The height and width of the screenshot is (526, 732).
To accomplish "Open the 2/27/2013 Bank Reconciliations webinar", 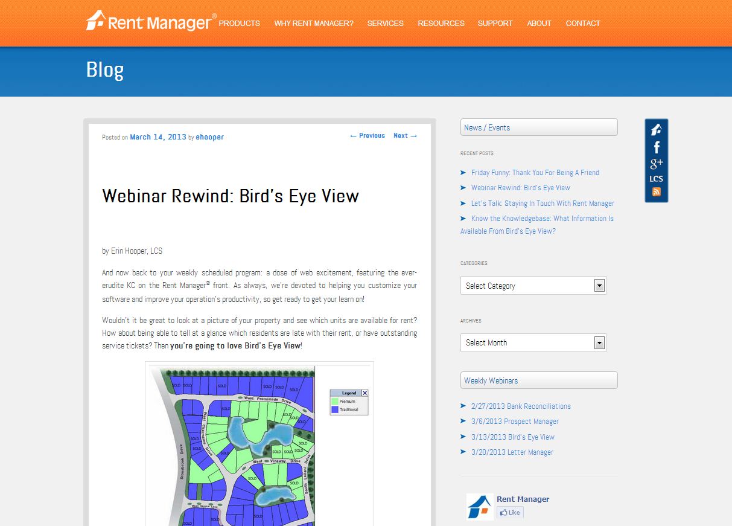I will pyautogui.click(x=521, y=406).
